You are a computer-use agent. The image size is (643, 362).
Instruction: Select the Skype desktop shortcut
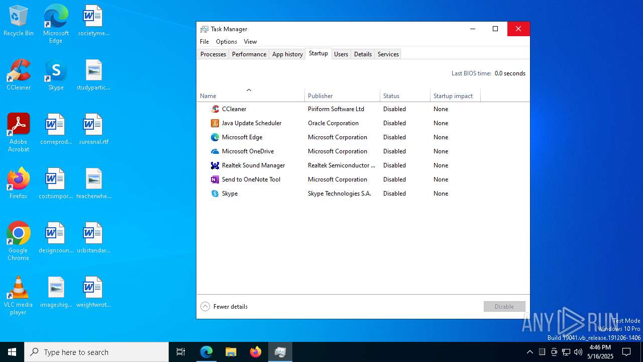click(56, 75)
